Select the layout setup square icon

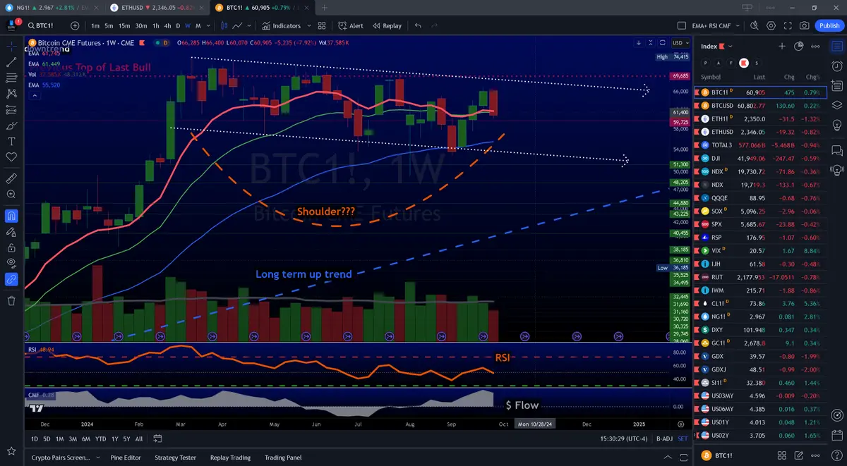click(681, 25)
